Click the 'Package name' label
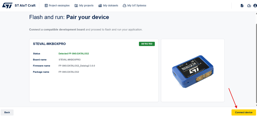The height and width of the screenshot is (116, 257). tap(41, 72)
